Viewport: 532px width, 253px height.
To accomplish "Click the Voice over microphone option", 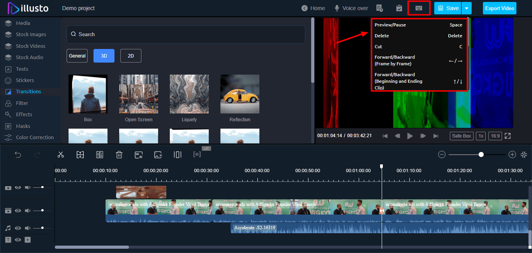I will click(351, 8).
